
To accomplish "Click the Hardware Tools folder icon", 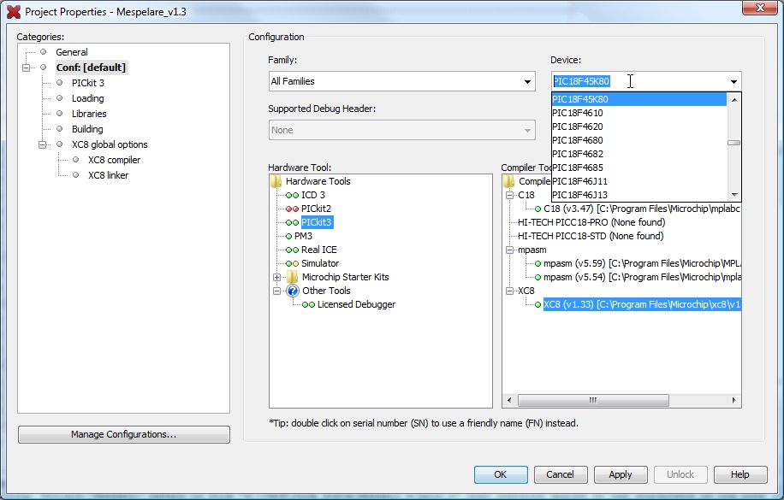I will coord(276,181).
